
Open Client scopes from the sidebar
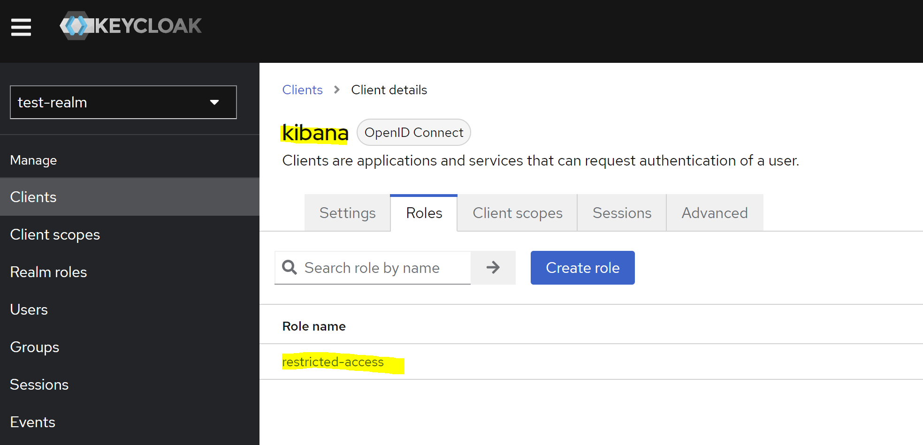[x=55, y=234]
